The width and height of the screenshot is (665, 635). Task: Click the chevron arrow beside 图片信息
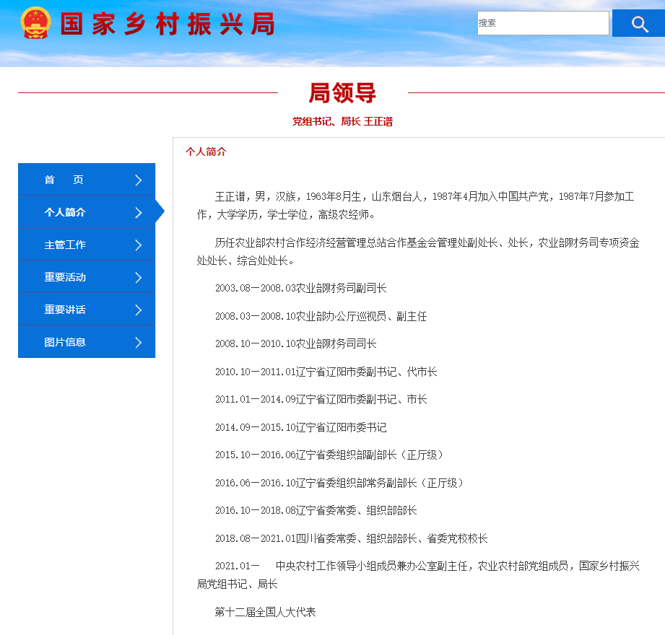[138, 342]
